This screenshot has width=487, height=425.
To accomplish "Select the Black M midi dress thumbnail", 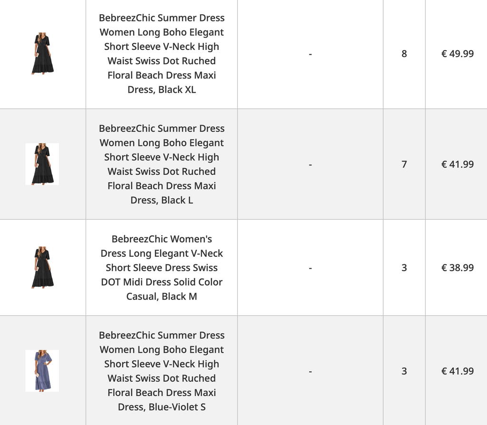I will coord(42,267).
